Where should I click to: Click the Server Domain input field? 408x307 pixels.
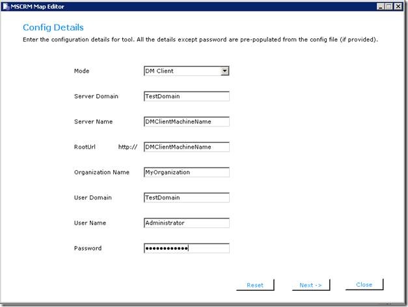tap(186, 96)
